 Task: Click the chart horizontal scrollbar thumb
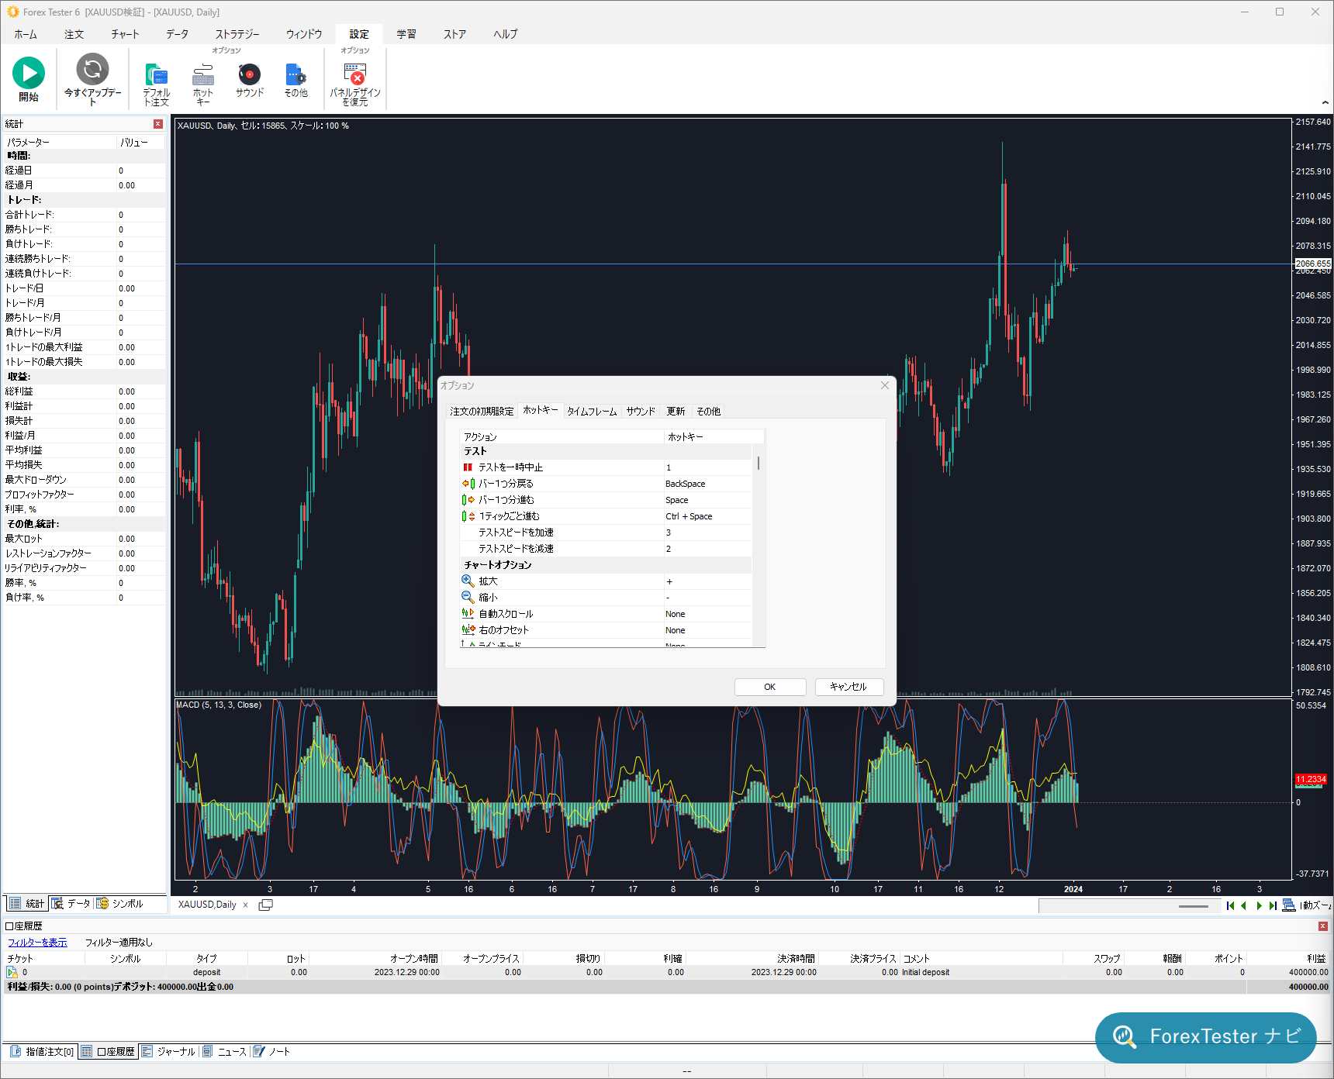1194,906
